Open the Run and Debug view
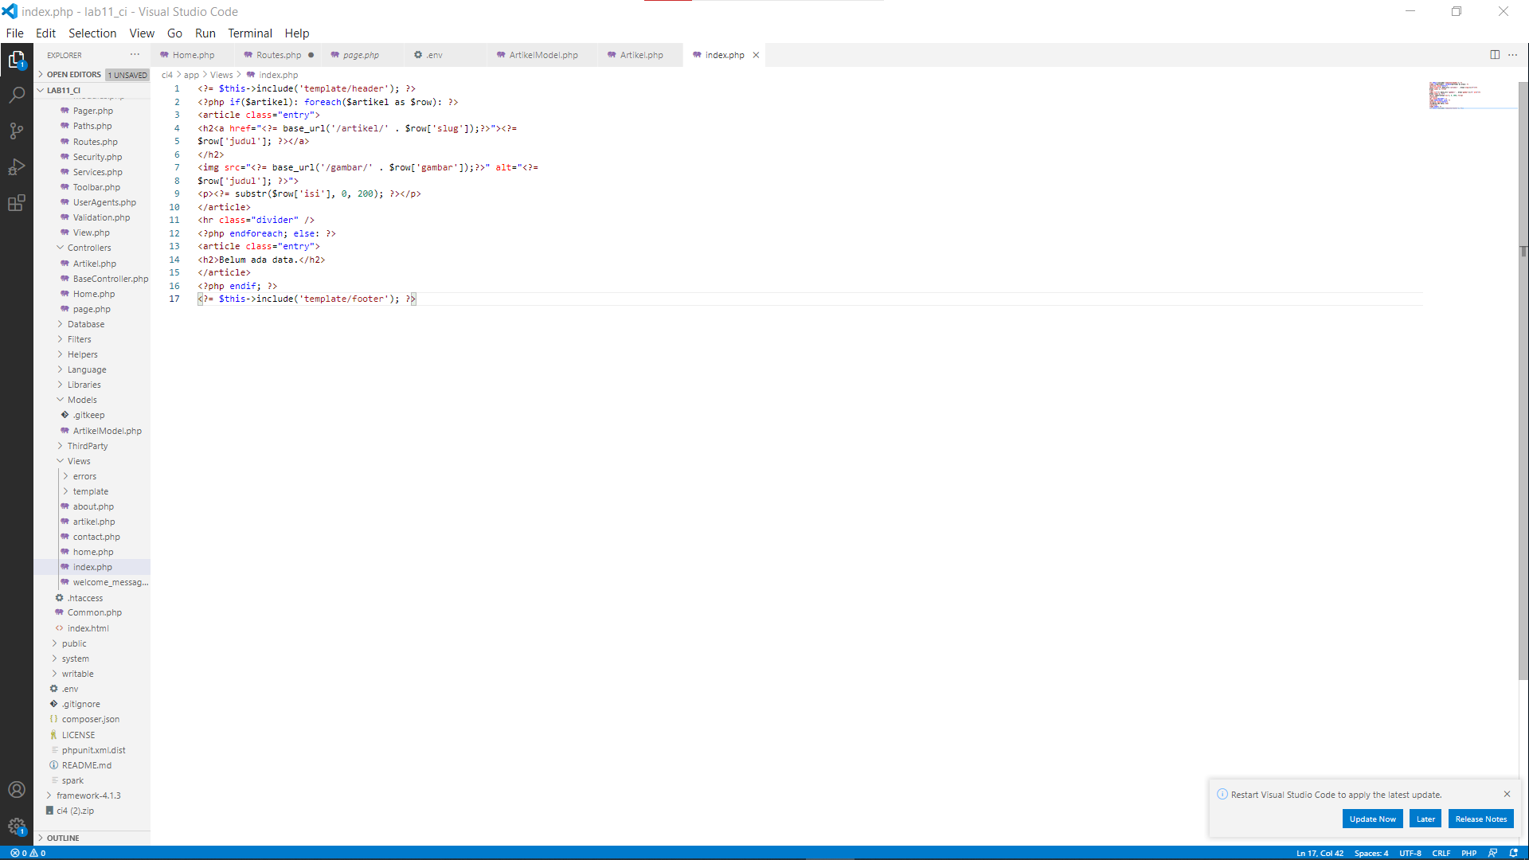This screenshot has width=1529, height=860. point(16,166)
